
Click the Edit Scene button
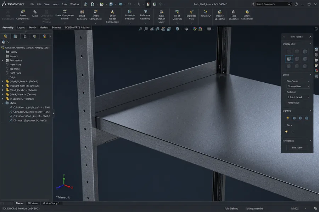point(297,147)
